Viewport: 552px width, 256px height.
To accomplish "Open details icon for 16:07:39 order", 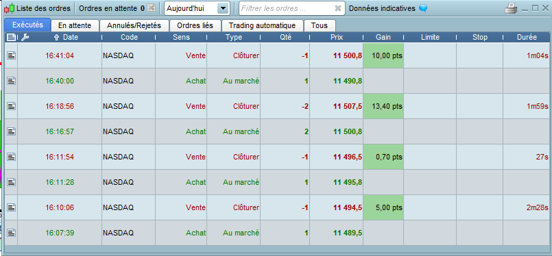I will [x=11, y=233].
